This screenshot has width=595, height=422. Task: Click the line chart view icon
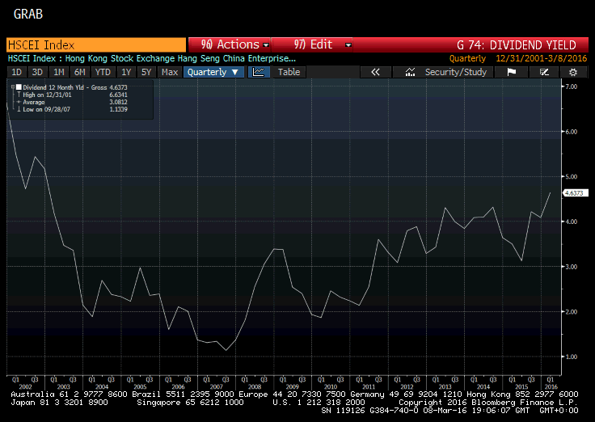tap(259, 72)
